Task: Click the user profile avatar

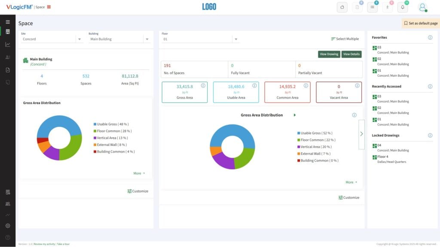Action: 422,7
